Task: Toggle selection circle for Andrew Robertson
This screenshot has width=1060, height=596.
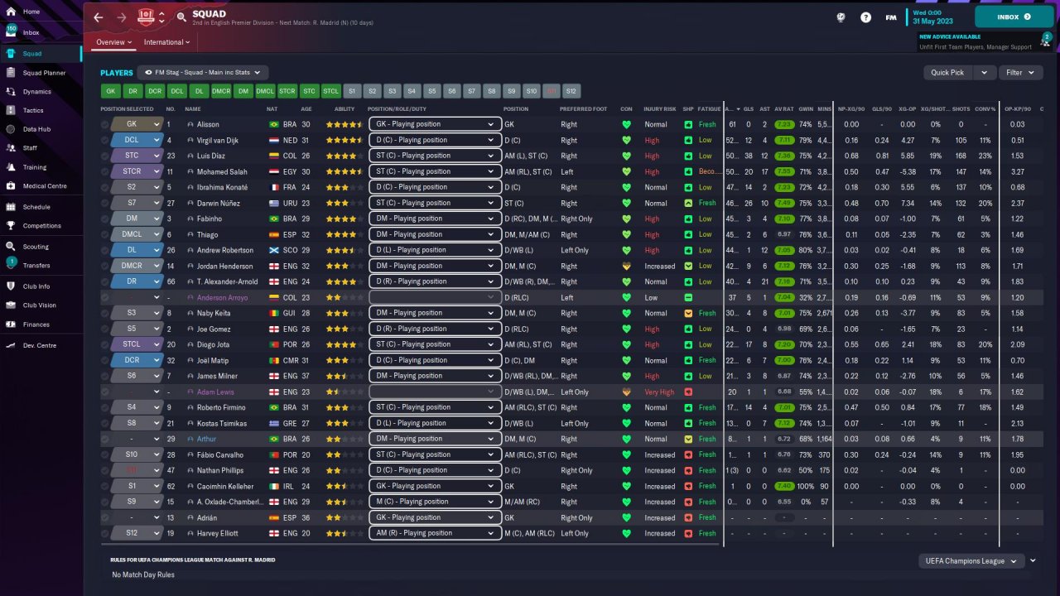Action: [x=104, y=250]
